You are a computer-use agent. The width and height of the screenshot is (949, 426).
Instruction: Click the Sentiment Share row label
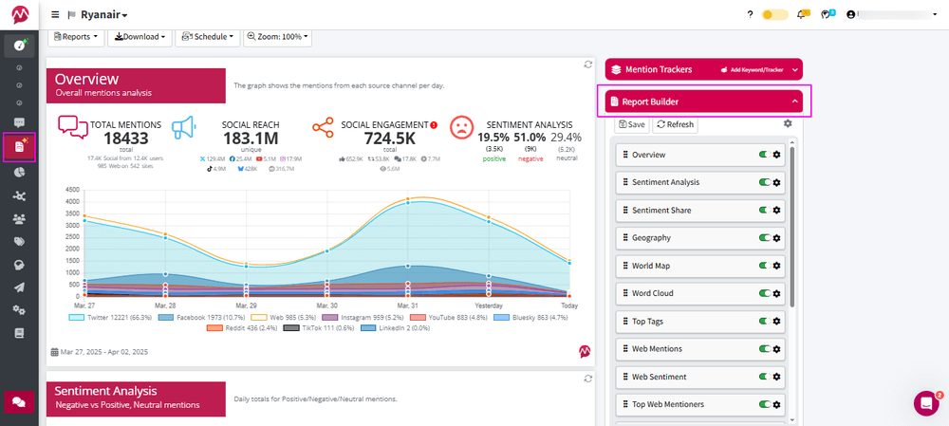(x=661, y=210)
